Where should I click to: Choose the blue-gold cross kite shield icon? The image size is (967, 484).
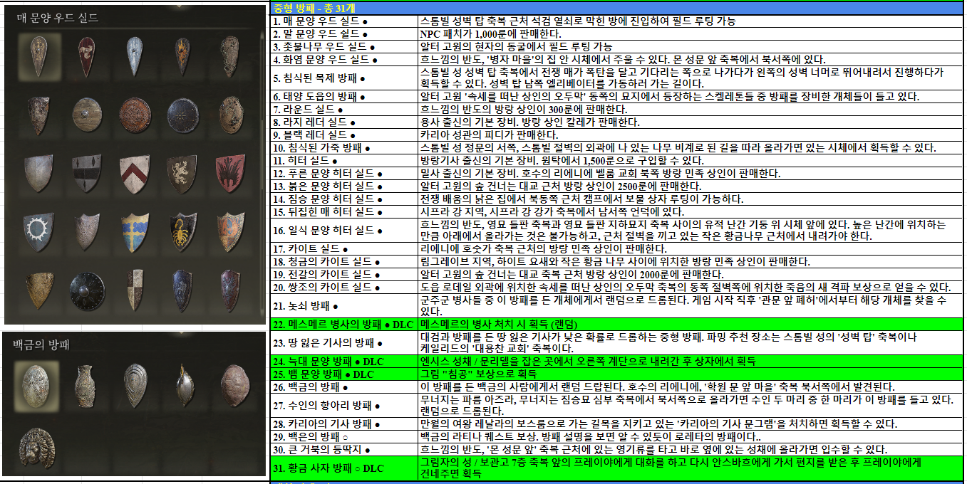135,231
